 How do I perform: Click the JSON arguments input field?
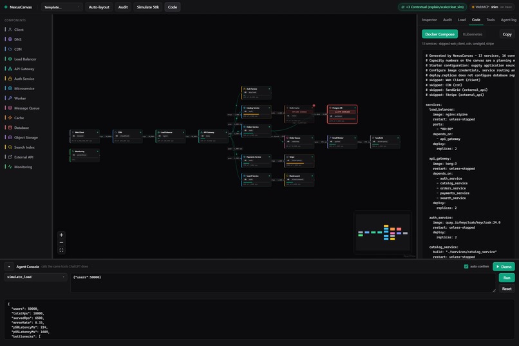tap(283, 283)
